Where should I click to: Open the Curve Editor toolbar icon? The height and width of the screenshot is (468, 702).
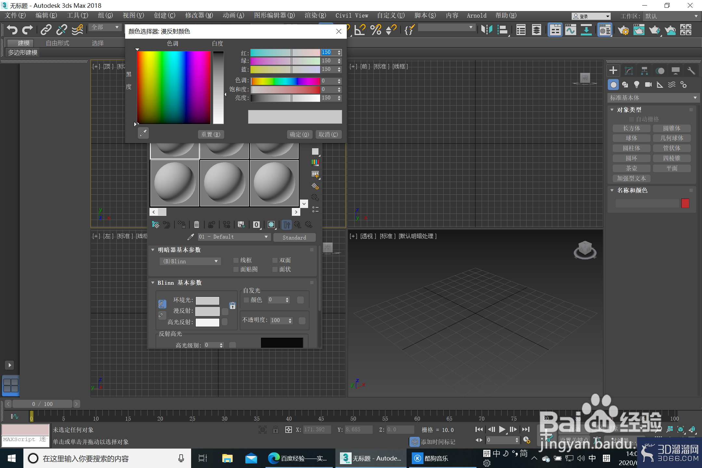pyautogui.click(x=571, y=30)
